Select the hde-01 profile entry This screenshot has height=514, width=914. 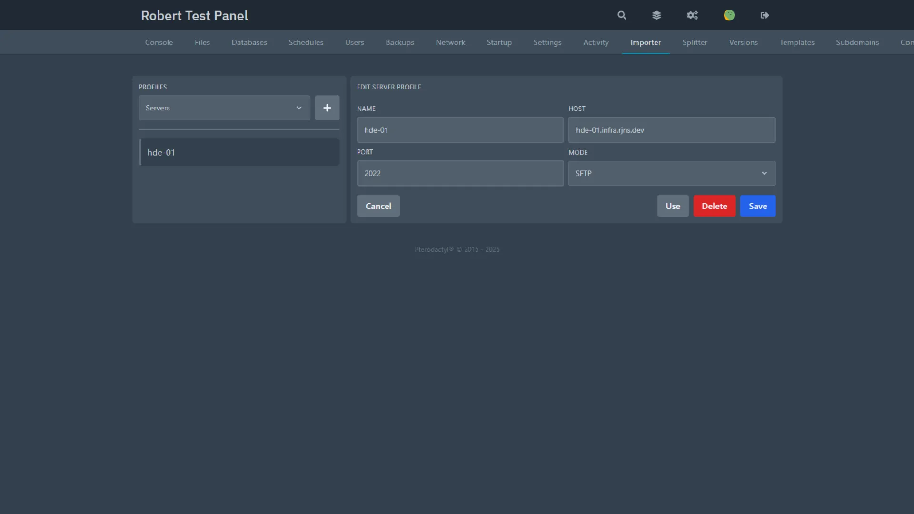click(x=239, y=152)
